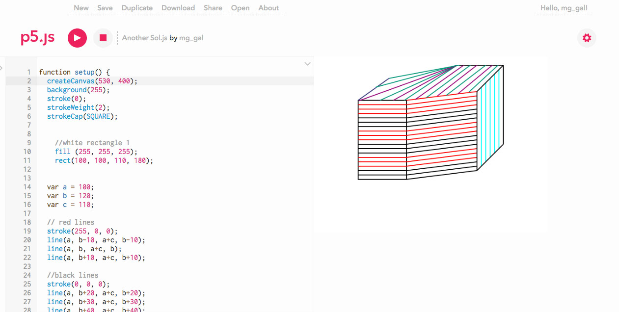Click the sketch preview canvas with cube
The image size is (619, 312).
(x=431, y=145)
